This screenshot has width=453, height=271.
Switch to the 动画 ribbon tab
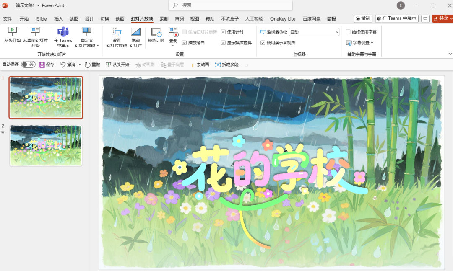tap(120, 19)
